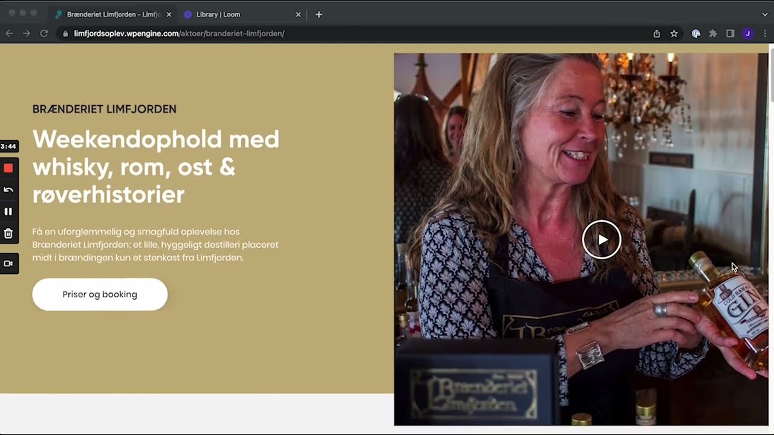The height and width of the screenshot is (435, 774).
Task: Click the 'Weekendophold med whisky' headline
Action: point(156,167)
